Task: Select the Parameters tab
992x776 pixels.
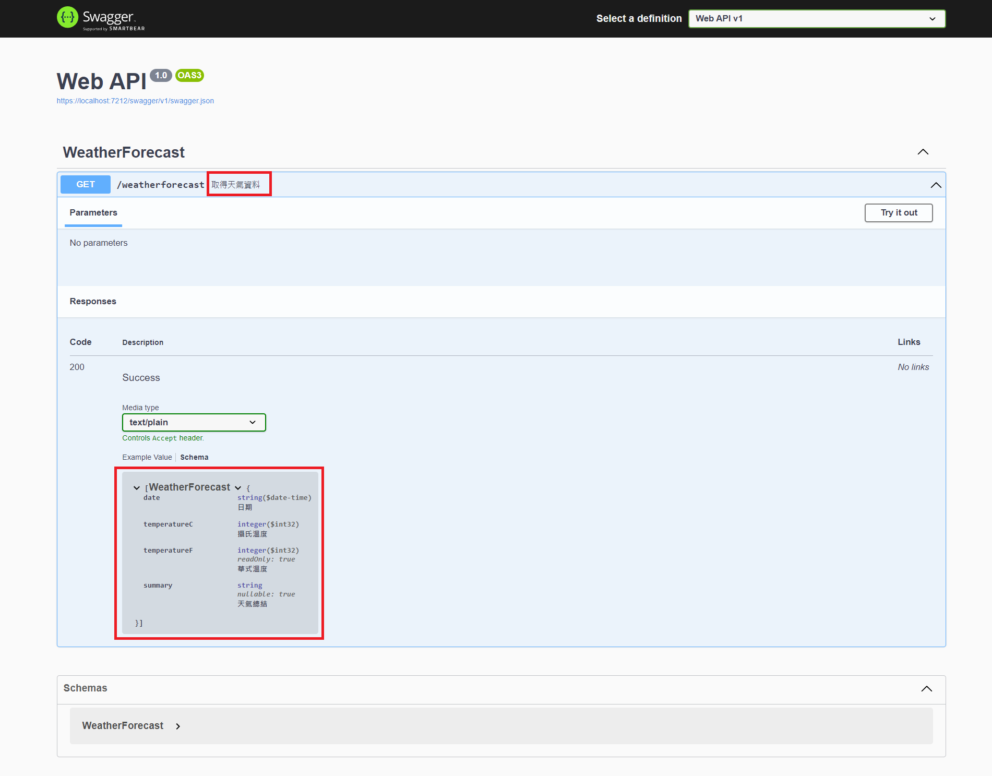Action: 93,212
